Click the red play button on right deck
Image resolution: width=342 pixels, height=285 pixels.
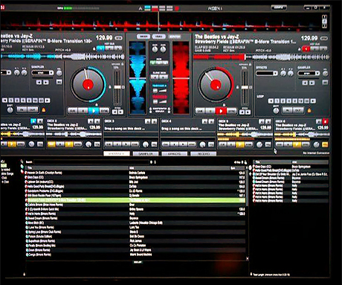pyautogui.click(x=221, y=111)
